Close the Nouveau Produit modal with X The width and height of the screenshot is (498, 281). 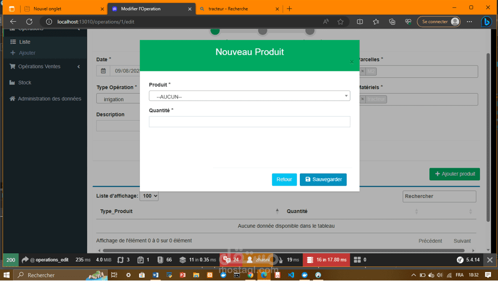coord(352,62)
